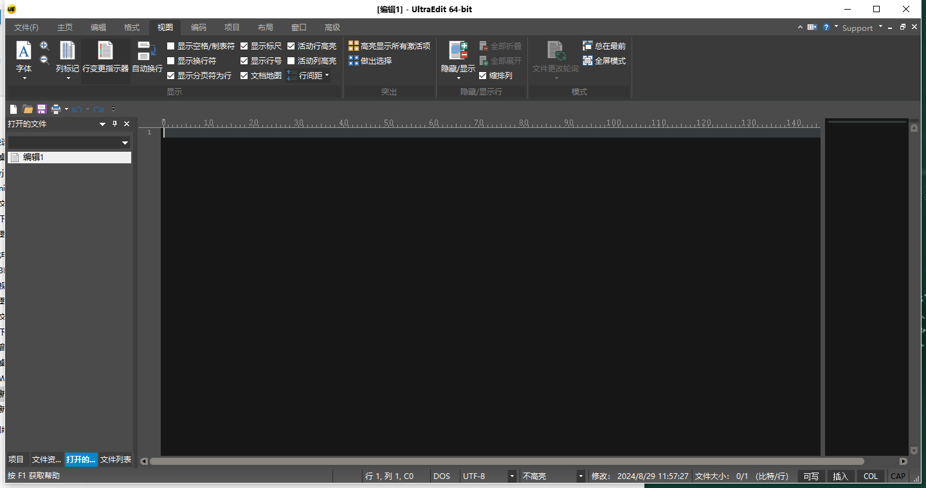
Task: Uncheck 缩排列 indent guides option
Action: 483,75
